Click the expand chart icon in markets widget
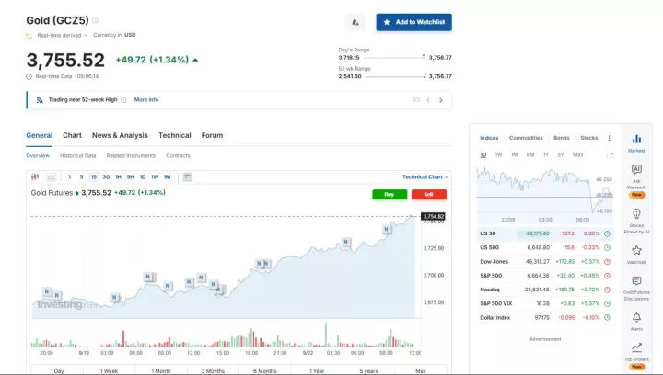 click(611, 154)
